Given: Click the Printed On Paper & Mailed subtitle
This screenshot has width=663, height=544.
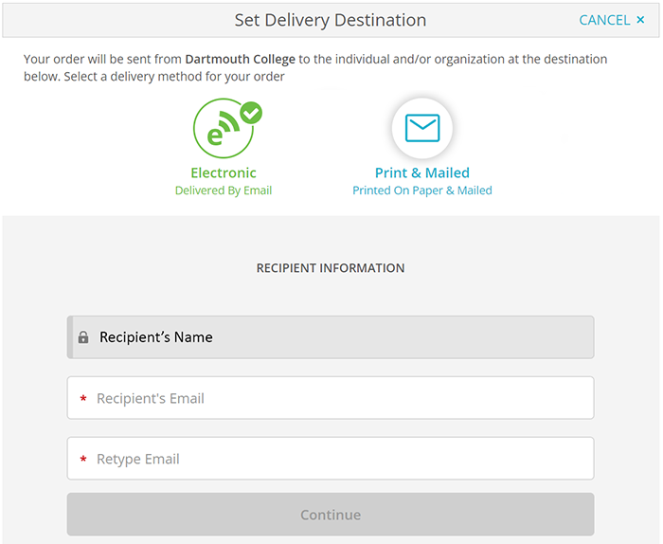Looking at the screenshot, I should pos(422,190).
